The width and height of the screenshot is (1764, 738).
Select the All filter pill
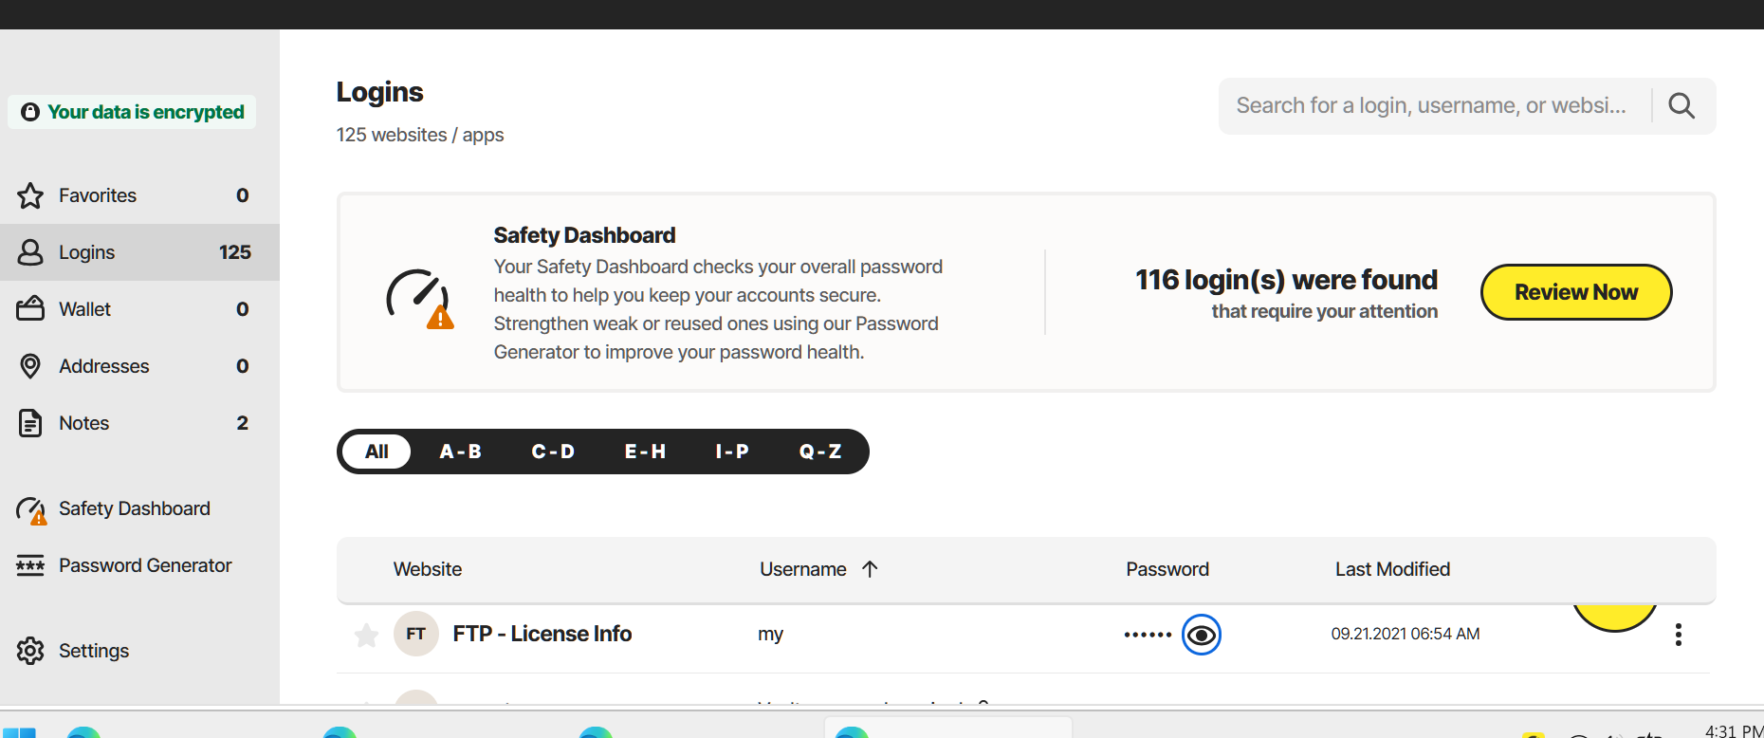click(377, 452)
